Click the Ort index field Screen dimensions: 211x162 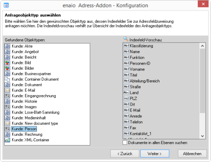point(132,104)
